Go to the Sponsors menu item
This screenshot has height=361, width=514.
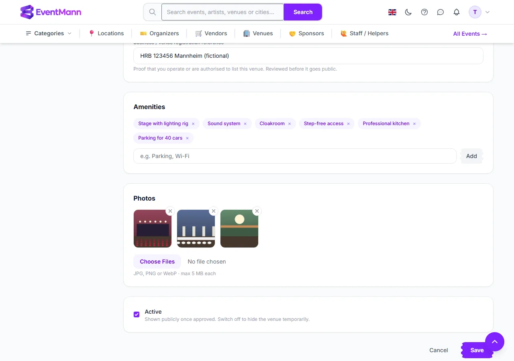click(306, 33)
